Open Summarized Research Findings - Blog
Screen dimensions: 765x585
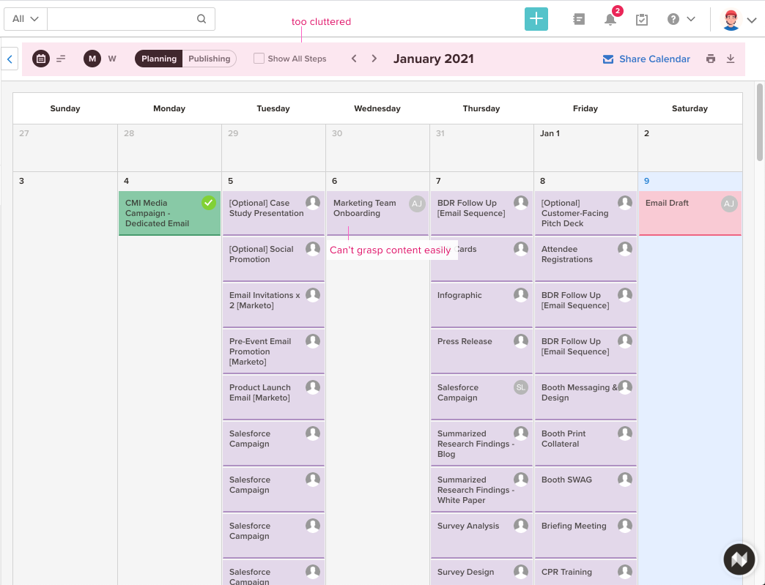click(481, 444)
